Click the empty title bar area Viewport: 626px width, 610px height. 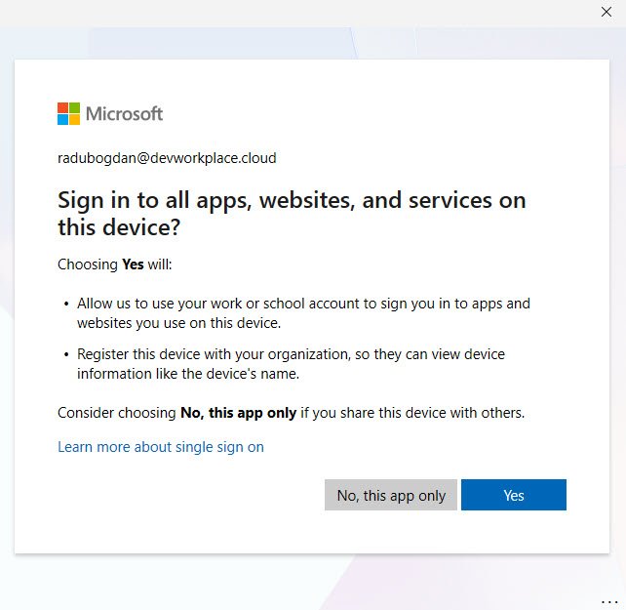(x=293, y=12)
